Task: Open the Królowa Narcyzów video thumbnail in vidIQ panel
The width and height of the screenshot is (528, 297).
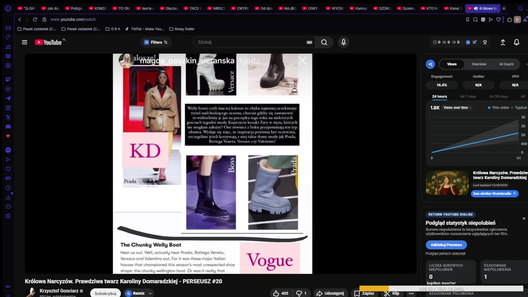Action: click(447, 183)
